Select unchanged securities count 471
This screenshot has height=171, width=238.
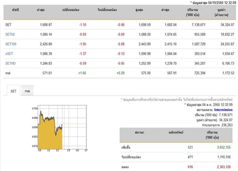(190, 157)
